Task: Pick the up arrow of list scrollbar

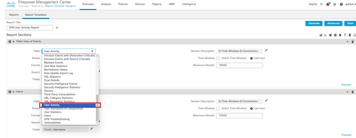Action: click(x=97, y=56)
